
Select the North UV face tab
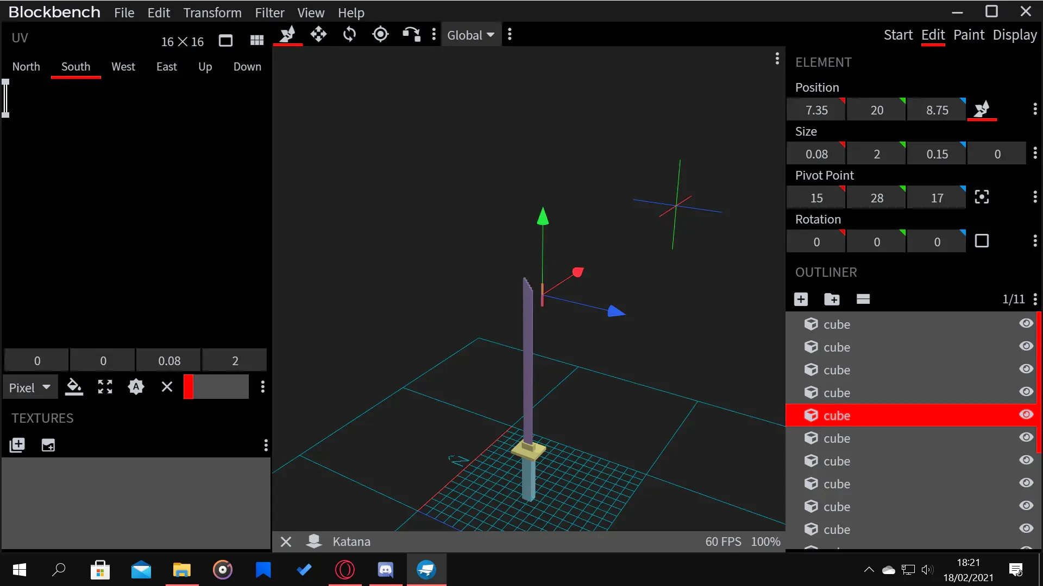pyautogui.click(x=26, y=67)
